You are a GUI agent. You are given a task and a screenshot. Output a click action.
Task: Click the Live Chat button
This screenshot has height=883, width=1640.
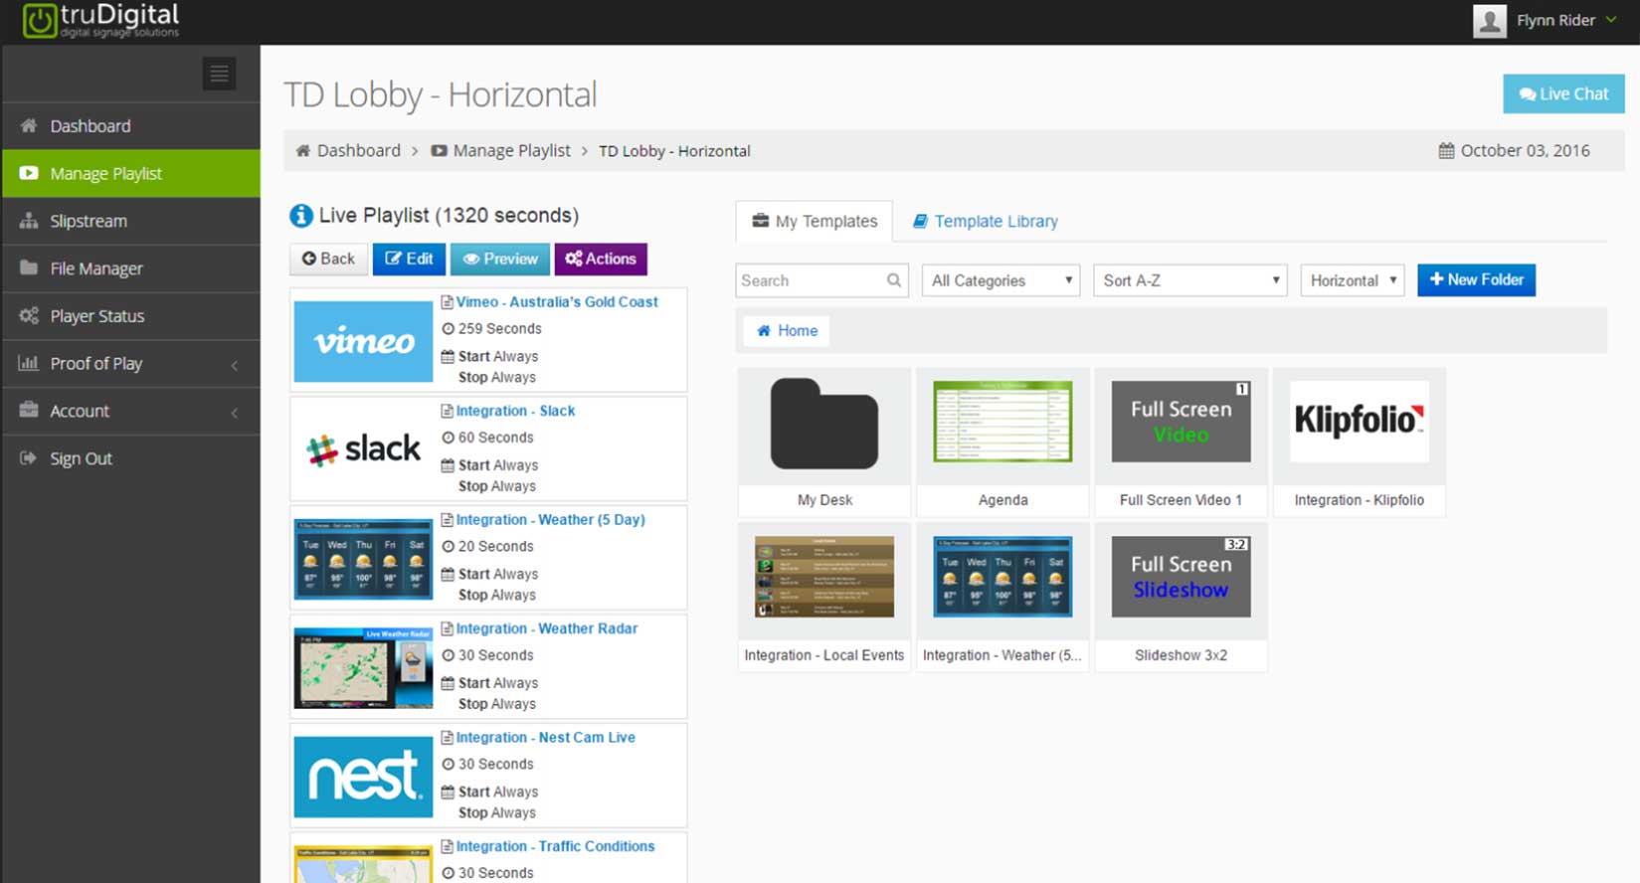pos(1563,93)
